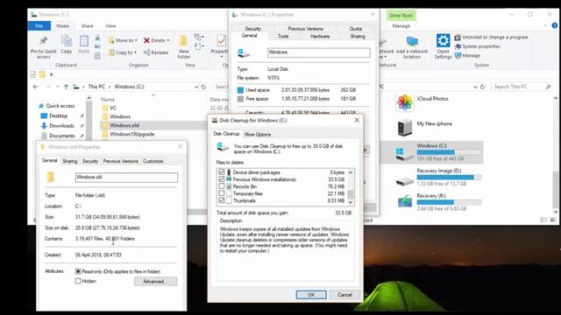The image size is (561, 315).
Task: Click drive label field containing Windows
Action: point(319,52)
